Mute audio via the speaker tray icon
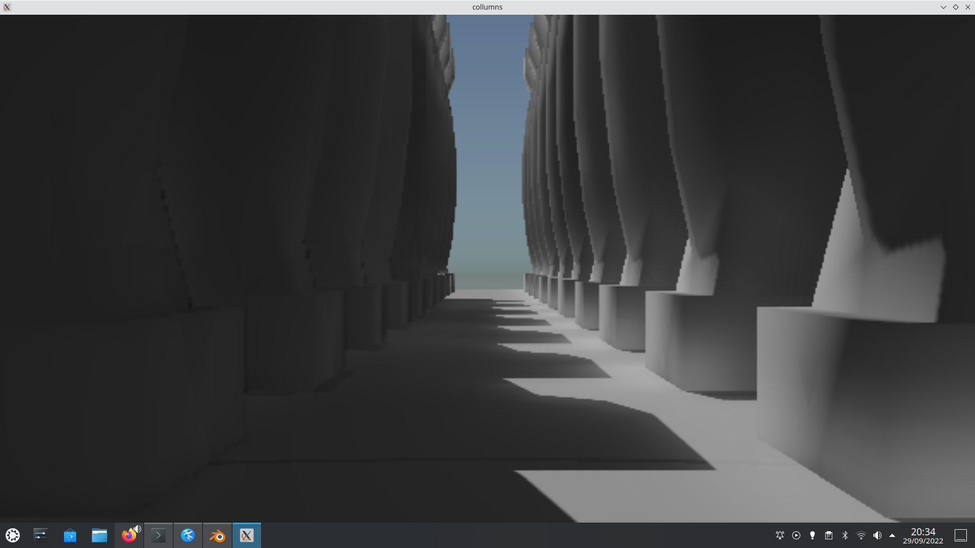Viewport: 975px width, 548px height. 877,535
